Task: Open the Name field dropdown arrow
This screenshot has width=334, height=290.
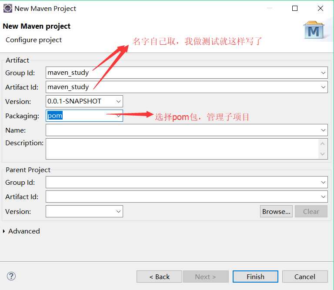Action: [323, 130]
